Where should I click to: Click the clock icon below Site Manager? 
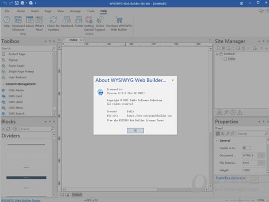tap(233, 112)
